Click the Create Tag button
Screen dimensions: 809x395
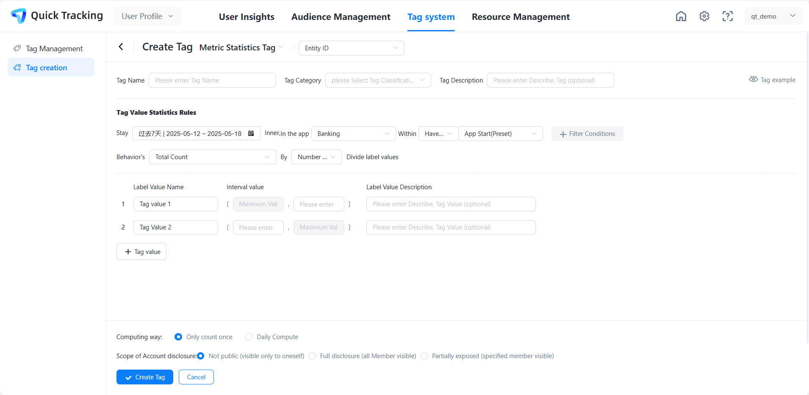click(145, 377)
